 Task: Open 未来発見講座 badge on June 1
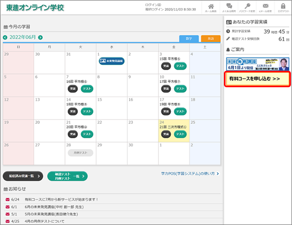pyautogui.click(x=112, y=61)
